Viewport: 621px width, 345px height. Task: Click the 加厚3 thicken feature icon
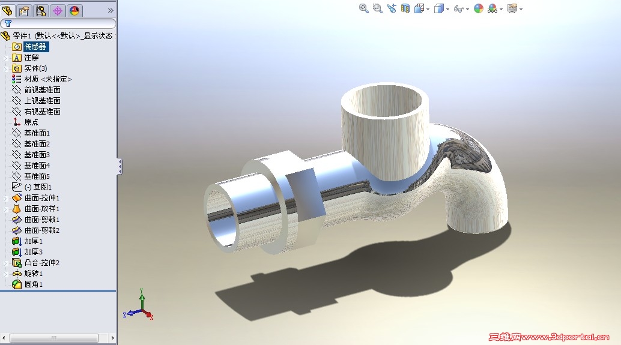(17, 251)
